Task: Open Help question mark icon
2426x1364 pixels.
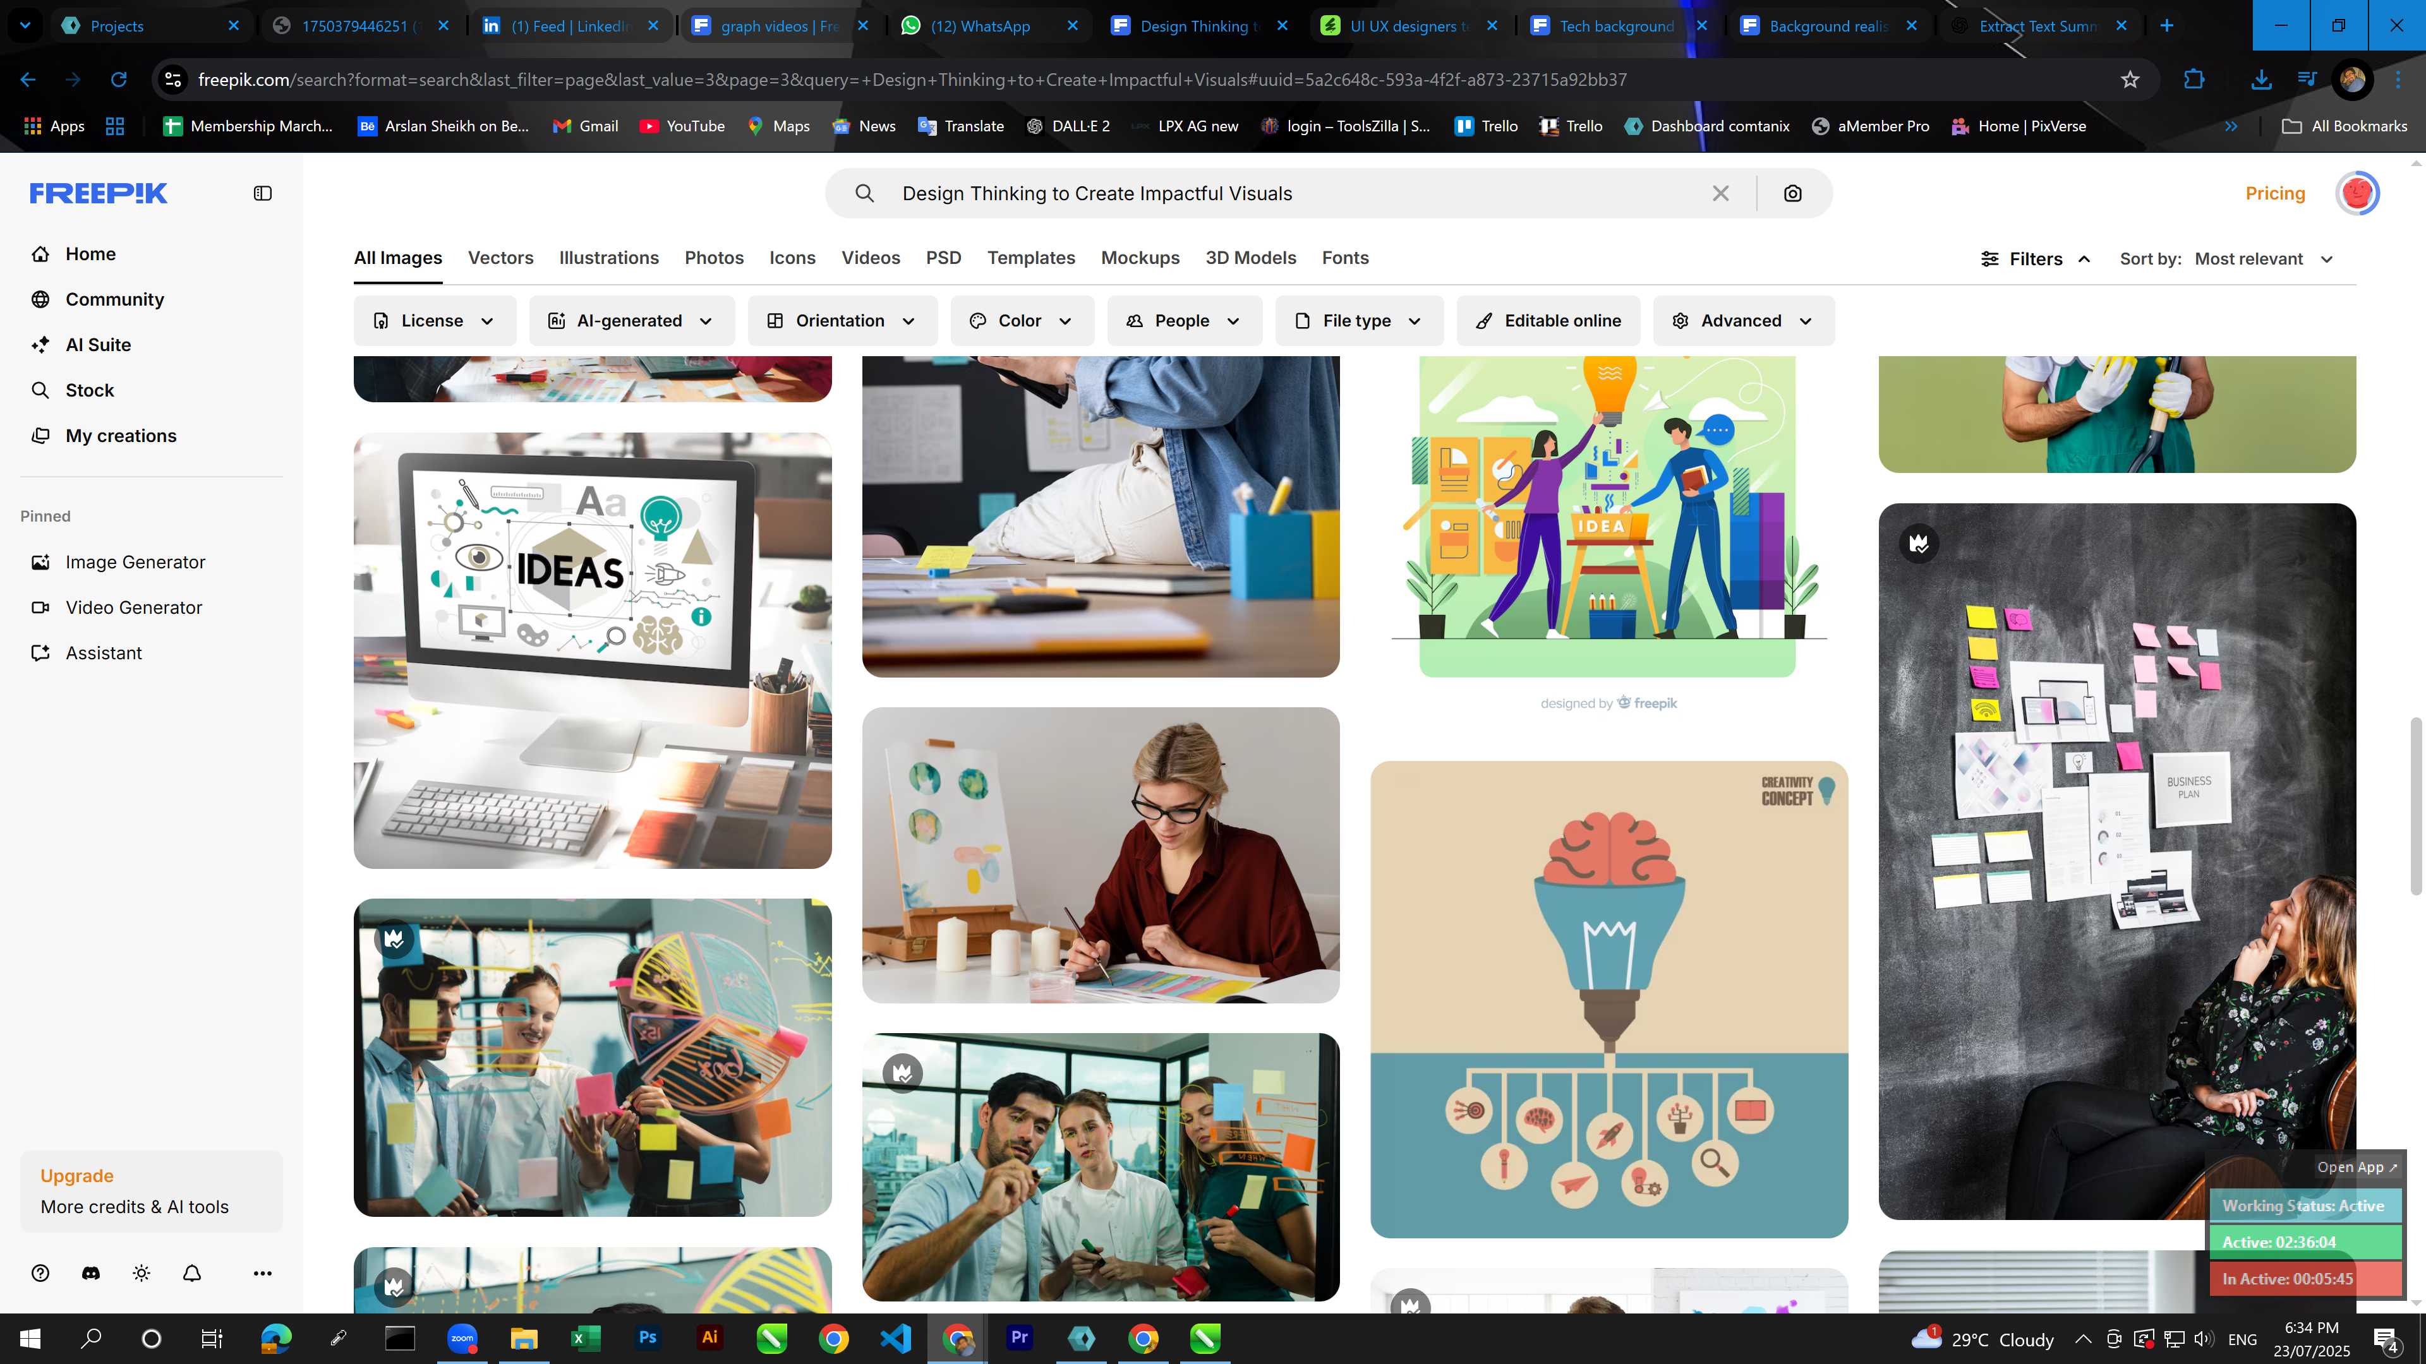Action: (40, 1272)
